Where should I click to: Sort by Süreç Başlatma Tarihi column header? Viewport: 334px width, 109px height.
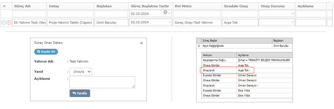[x=150, y=6]
